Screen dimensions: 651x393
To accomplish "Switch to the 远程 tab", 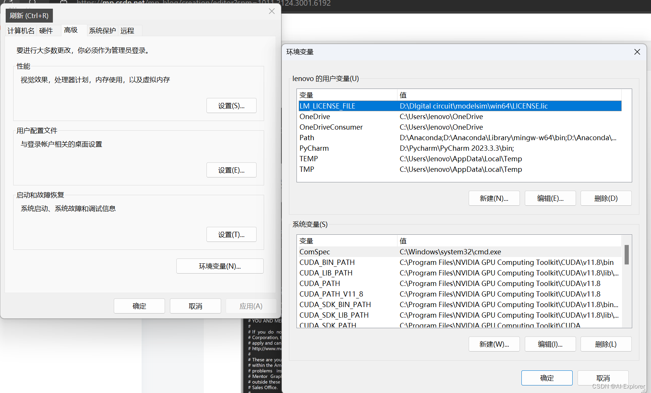I will pyautogui.click(x=127, y=31).
